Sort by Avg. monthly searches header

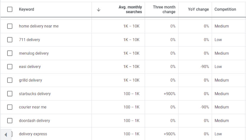[x=130, y=9]
